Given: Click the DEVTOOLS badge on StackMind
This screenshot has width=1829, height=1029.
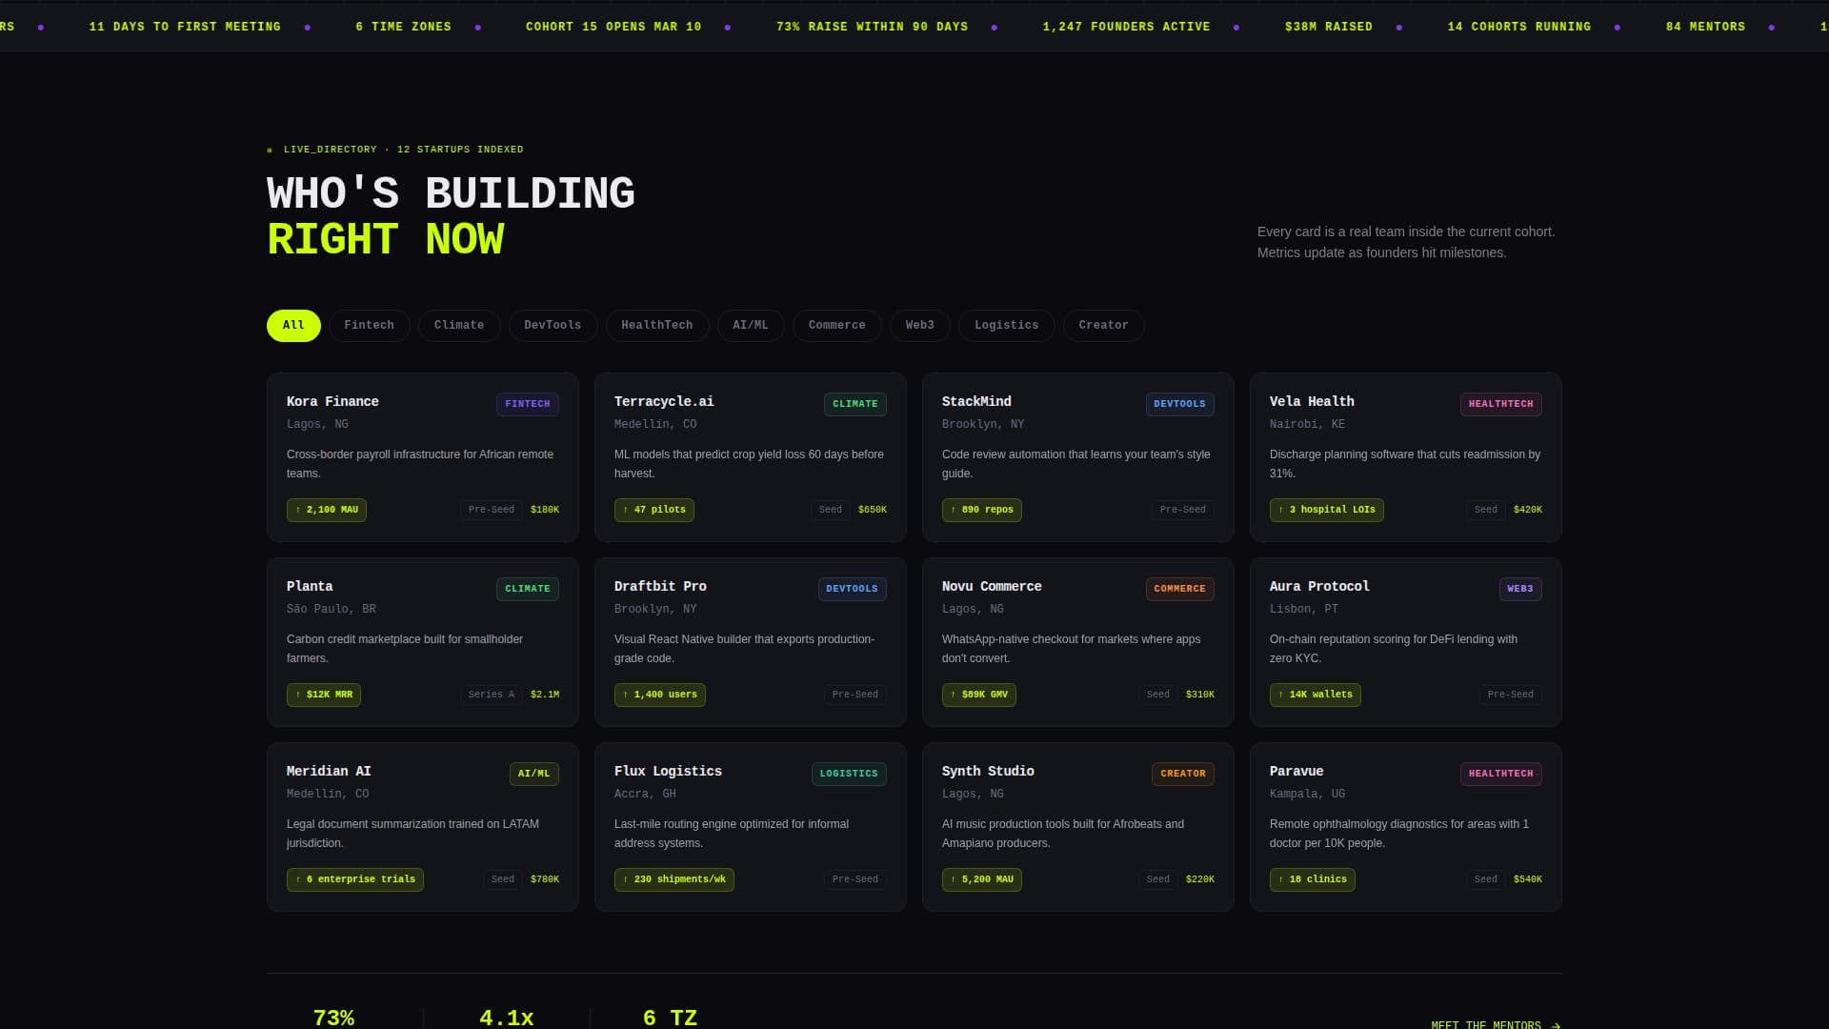Looking at the screenshot, I should tap(1179, 403).
